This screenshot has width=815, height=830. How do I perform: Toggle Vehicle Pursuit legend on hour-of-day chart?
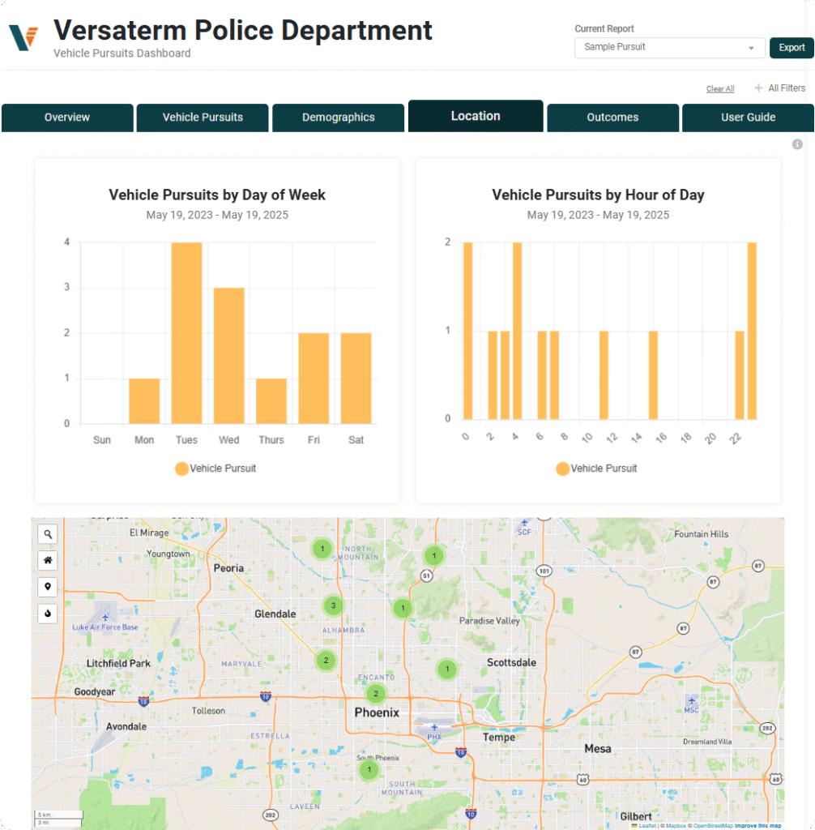point(596,468)
